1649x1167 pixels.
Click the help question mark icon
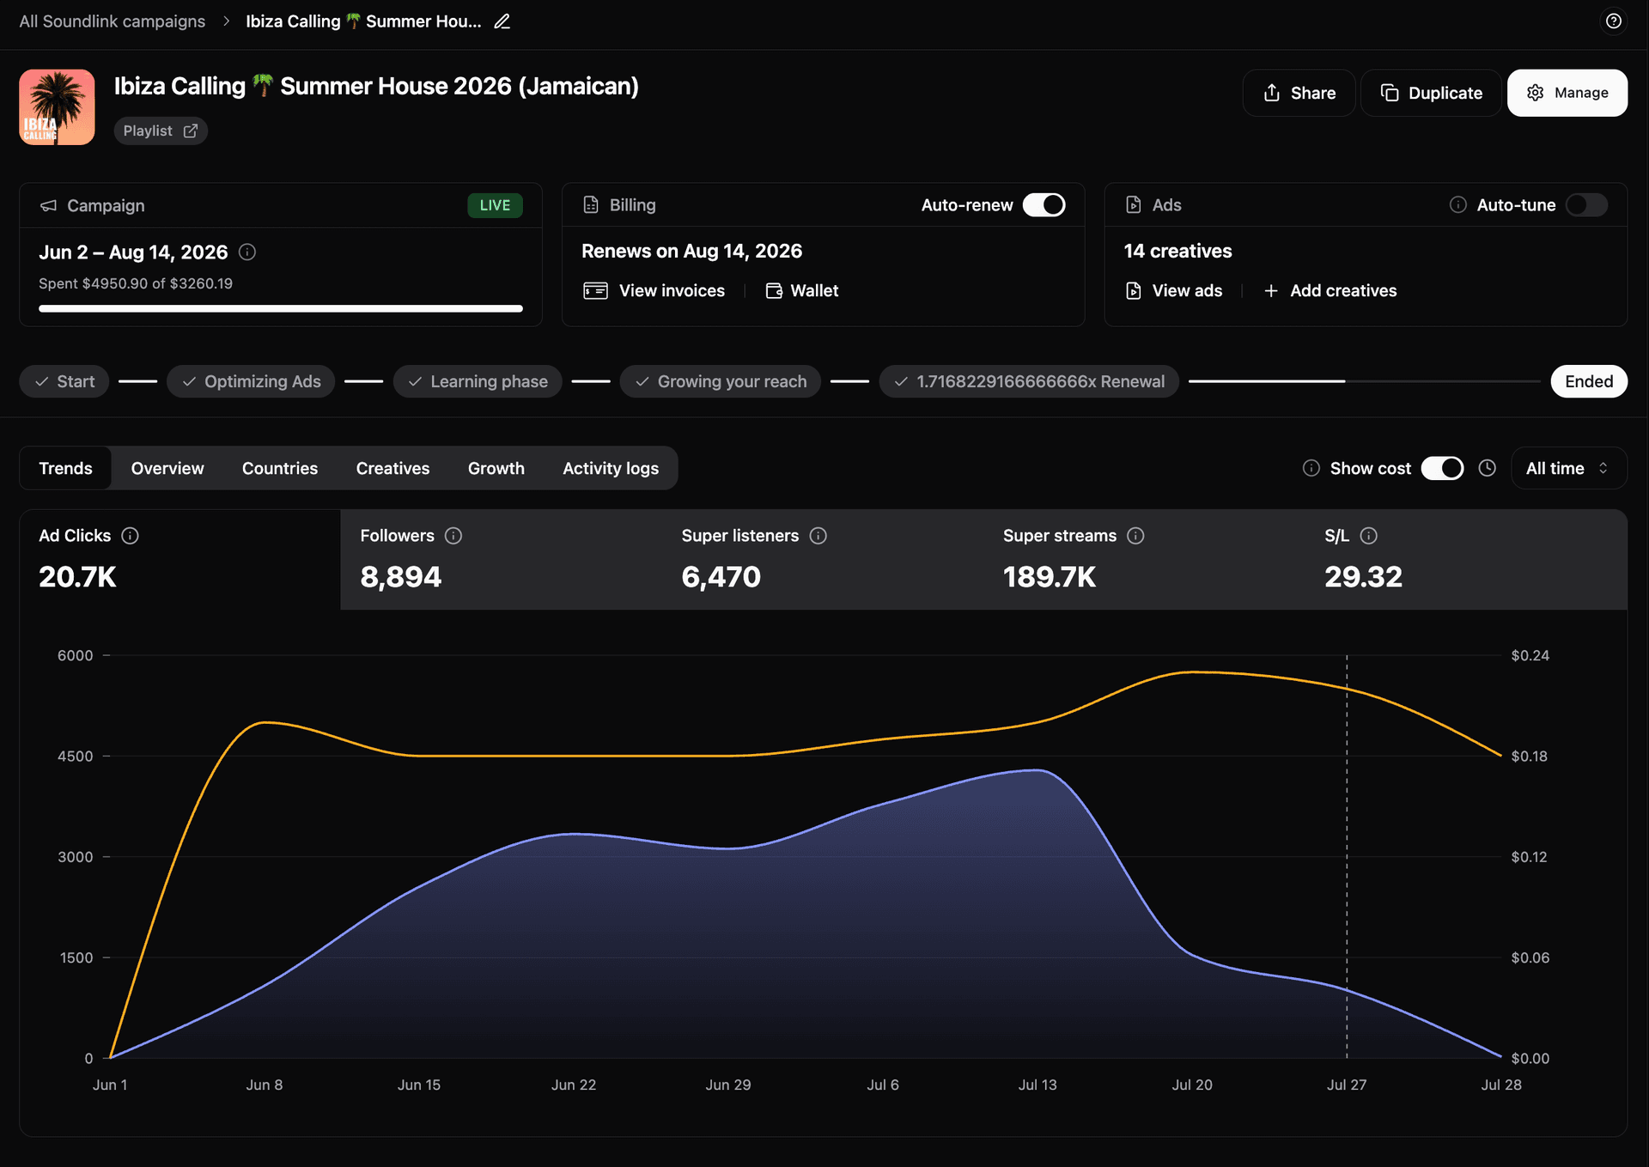[1614, 21]
